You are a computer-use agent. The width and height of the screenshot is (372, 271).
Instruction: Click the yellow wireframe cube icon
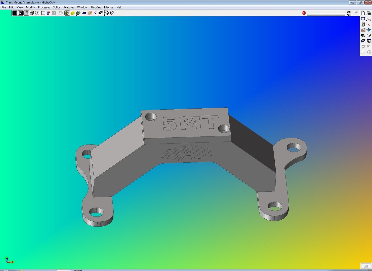click(73, 13)
